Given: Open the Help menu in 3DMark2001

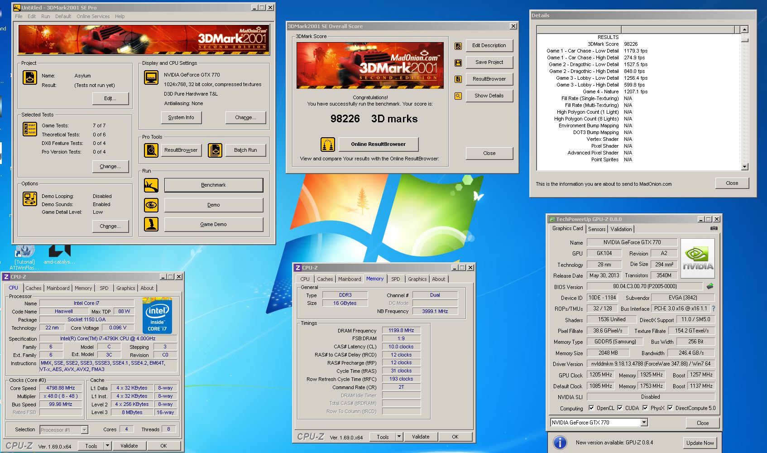Looking at the screenshot, I should [120, 16].
